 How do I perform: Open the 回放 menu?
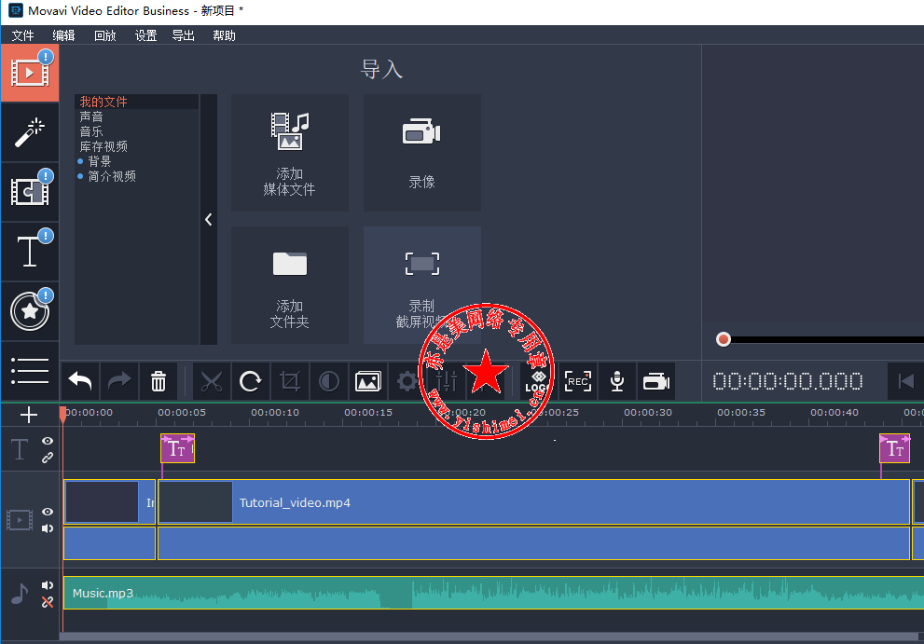click(x=104, y=35)
